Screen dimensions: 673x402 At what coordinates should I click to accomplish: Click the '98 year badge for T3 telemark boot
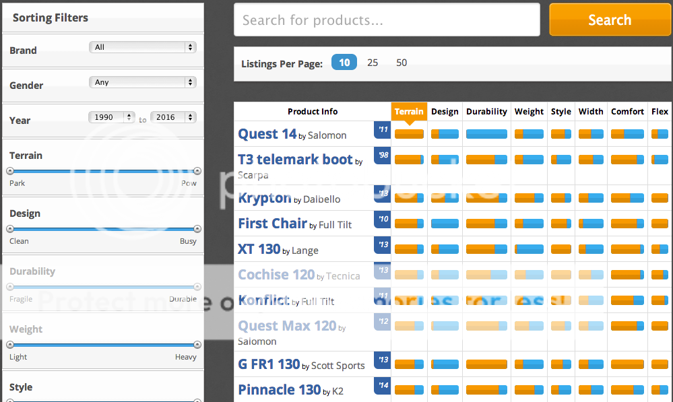point(383,156)
